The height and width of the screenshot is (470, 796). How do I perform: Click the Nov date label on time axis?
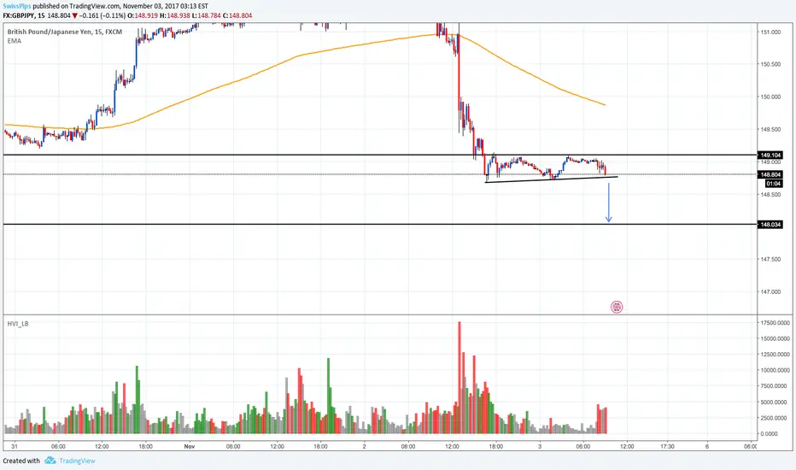[x=190, y=447]
